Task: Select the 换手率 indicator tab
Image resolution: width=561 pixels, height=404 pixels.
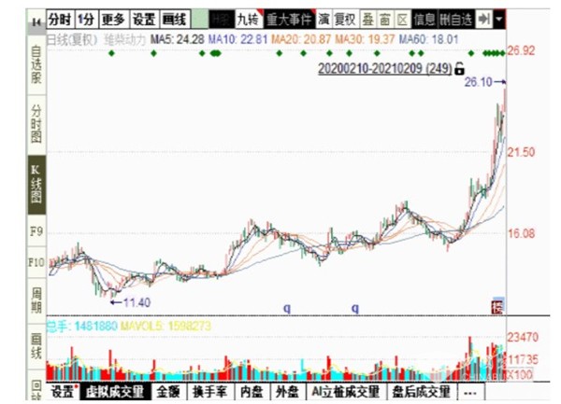Action: pyautogui.click(x=210, y=391)
